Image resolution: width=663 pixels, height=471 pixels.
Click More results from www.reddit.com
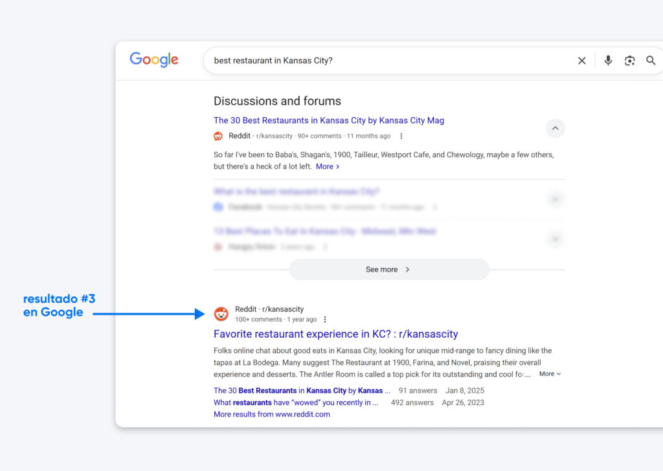click(270, 414)
